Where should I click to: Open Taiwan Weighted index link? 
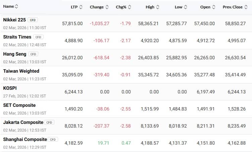[21, 71]
